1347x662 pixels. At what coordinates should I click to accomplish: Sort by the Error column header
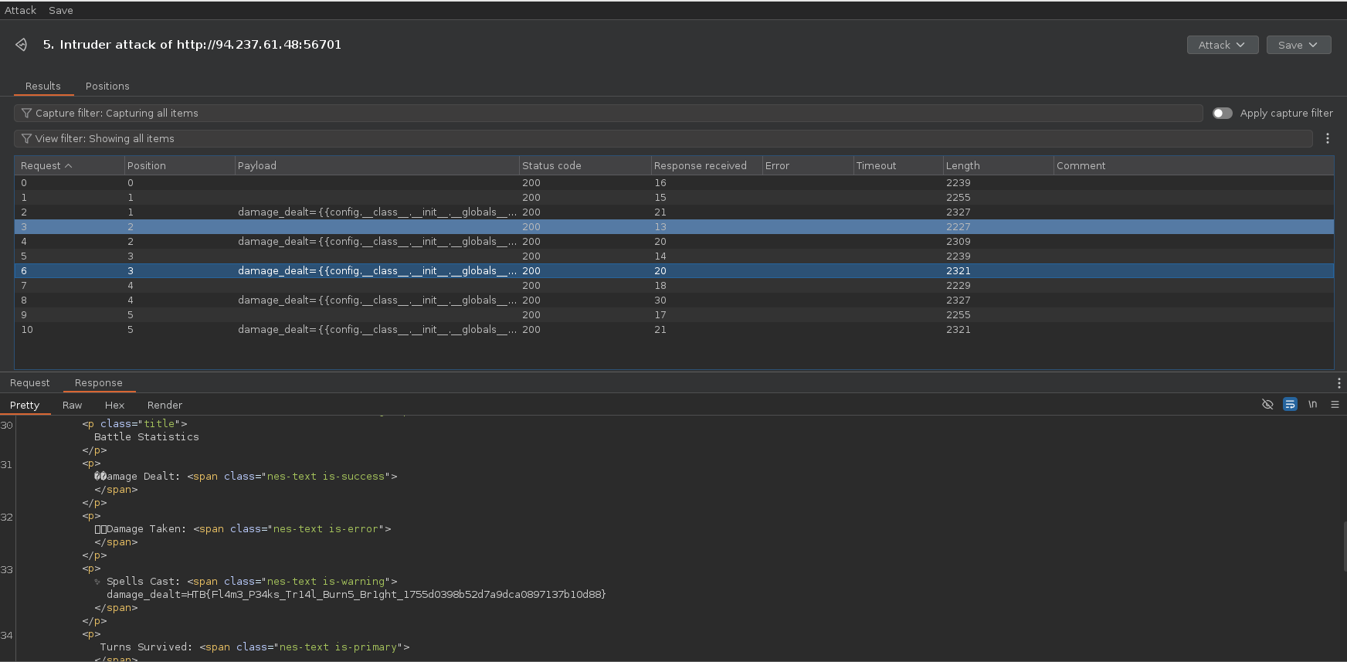click(807, 165)
